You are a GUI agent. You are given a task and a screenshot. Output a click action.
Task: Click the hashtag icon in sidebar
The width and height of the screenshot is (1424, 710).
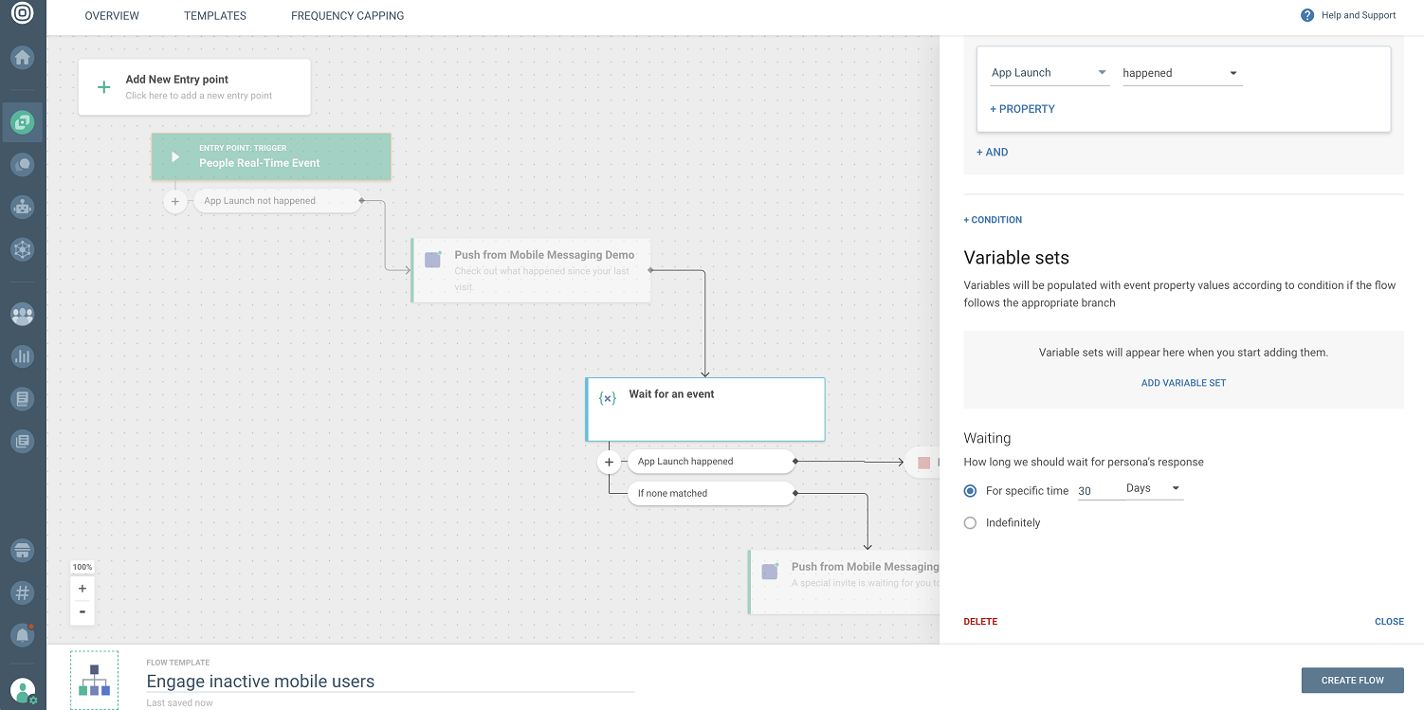[23, 593]
